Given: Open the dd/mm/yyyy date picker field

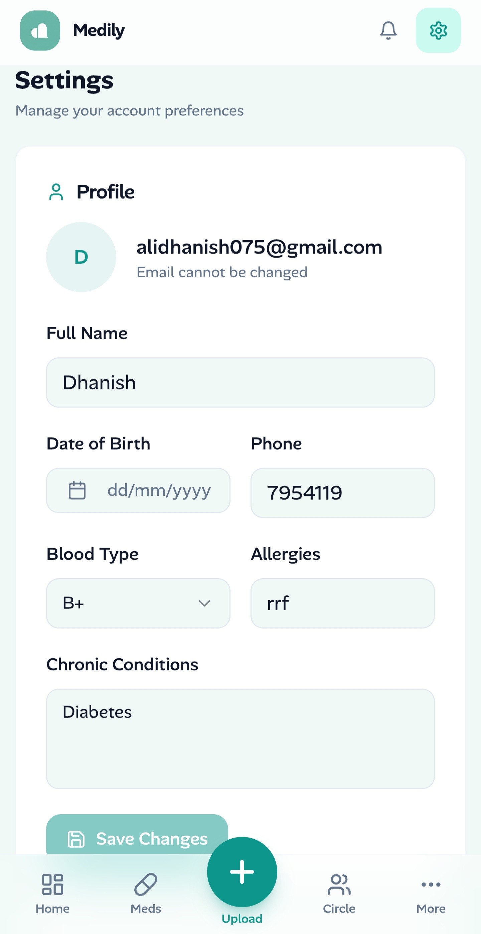Looking at the screenshot, I should (159, 490).
